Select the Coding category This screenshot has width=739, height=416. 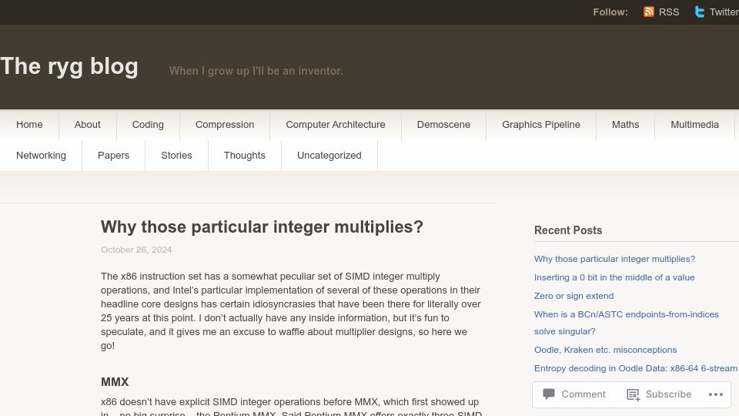tap(148, 125)
